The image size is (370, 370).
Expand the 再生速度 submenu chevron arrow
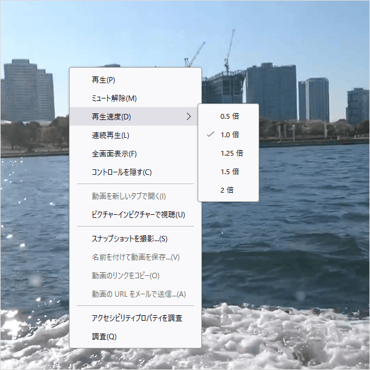click(x=188, y=116)
